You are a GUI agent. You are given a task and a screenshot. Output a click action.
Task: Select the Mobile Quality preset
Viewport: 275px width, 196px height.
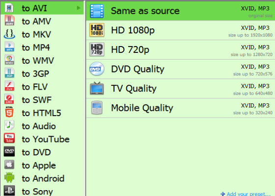pyautogui.click(x=181, y=108)
